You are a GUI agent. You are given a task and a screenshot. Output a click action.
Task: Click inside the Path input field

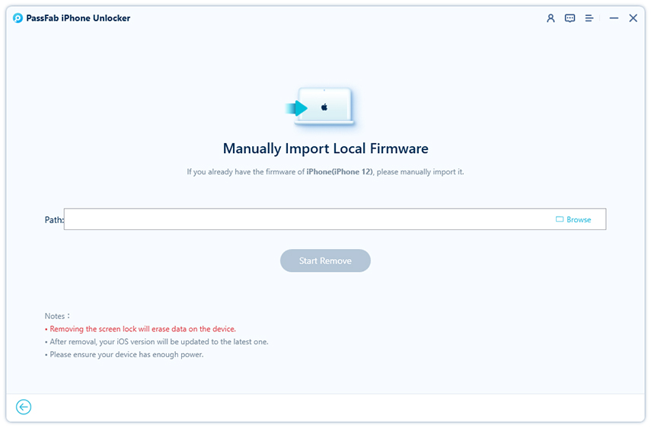coord(305,219)
